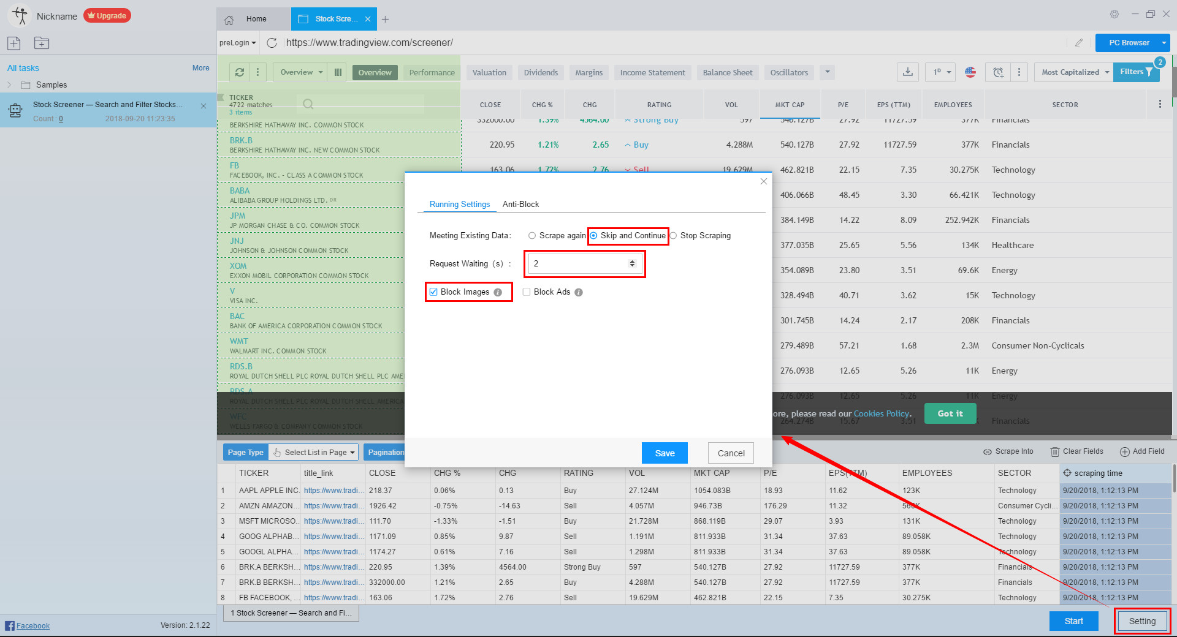
Task: Click the Upgrade button
Action: (107, 16)
